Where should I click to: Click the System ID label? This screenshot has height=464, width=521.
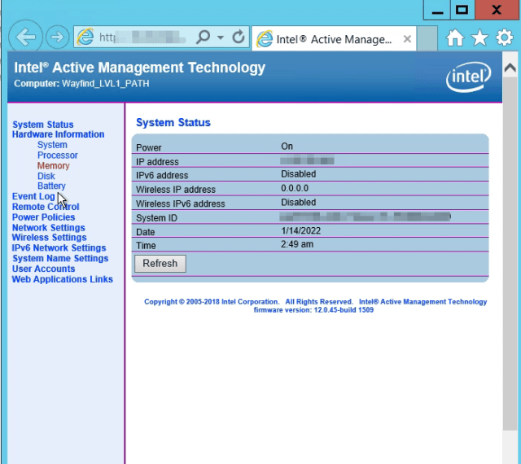[156, 218]
